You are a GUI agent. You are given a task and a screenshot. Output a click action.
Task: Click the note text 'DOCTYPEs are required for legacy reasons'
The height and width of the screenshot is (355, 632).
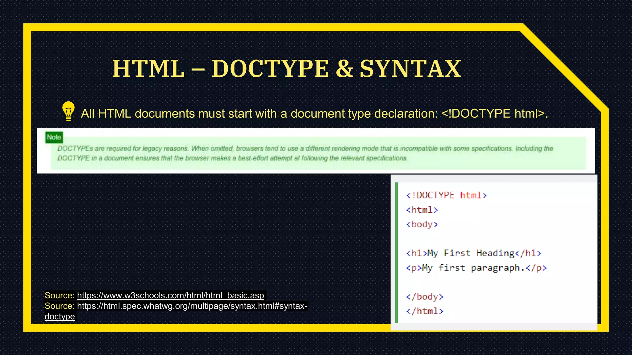[123, 149]
